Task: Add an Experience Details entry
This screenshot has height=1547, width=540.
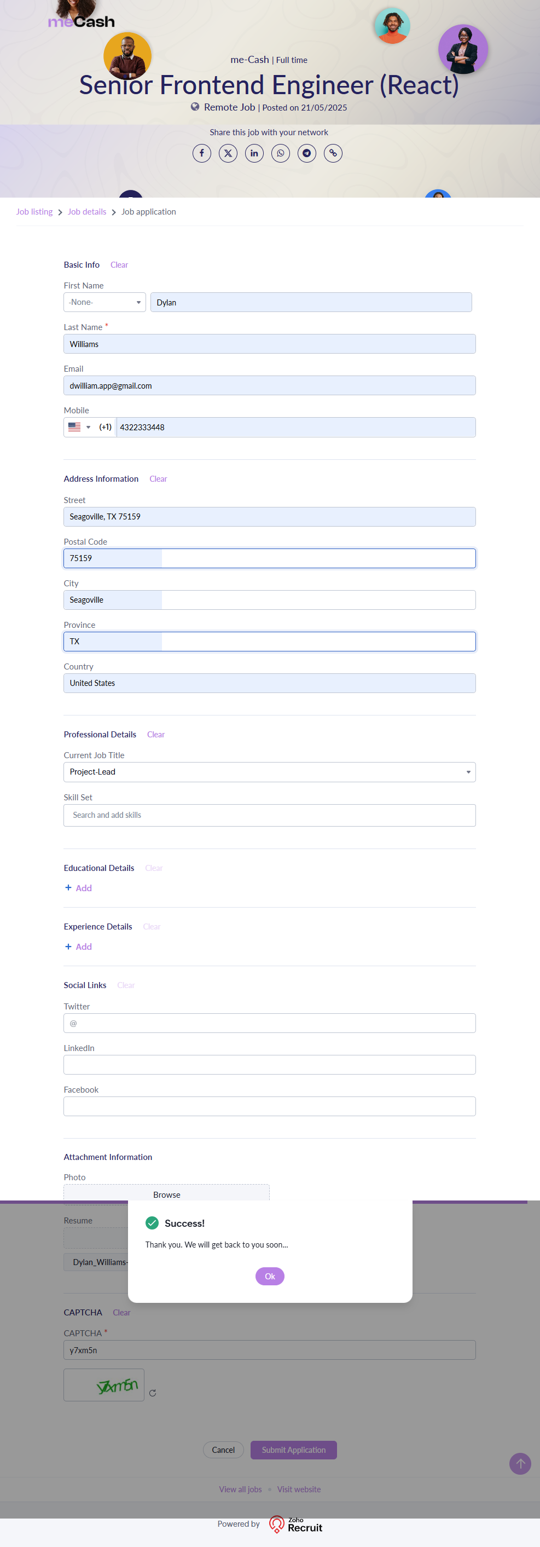Action: pyautogui.click(x=79, y=946)
